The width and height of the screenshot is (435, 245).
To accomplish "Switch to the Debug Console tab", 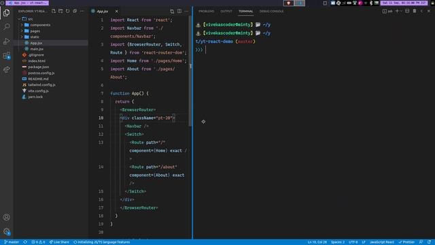I will [x=271, y=12].
